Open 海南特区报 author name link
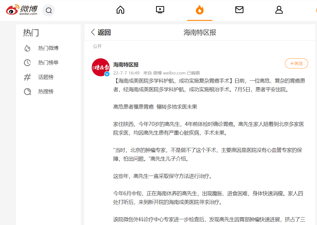 pos(126,65)
